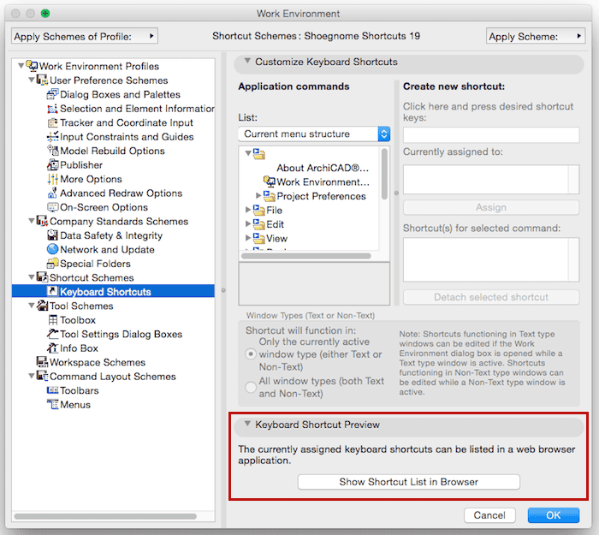Collapse Work Environment Profiles tree node
This screenshot has width=599, height=535.
point(21,66)
